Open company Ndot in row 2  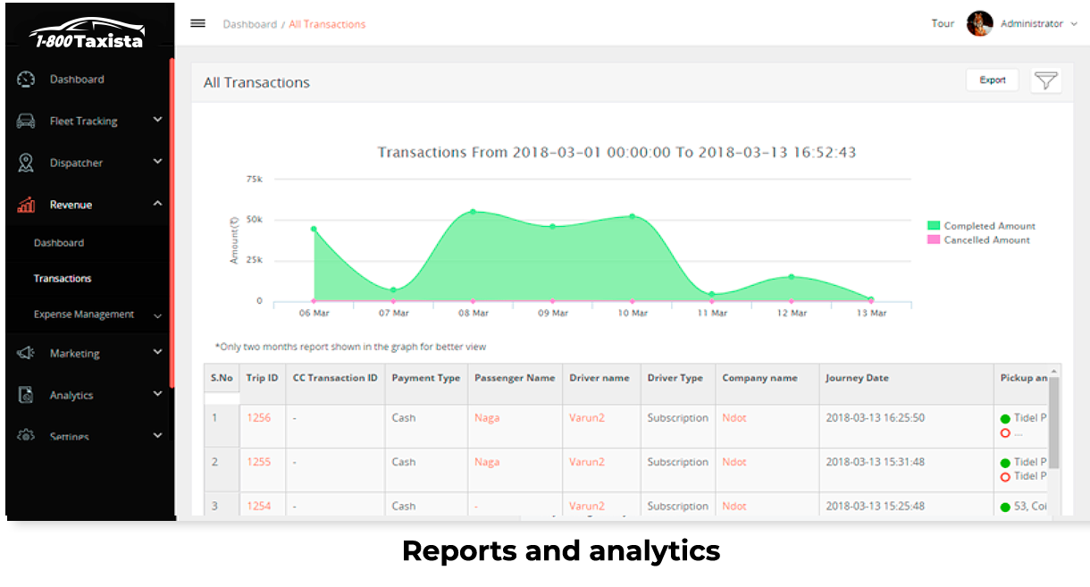[x=734, y=463]
